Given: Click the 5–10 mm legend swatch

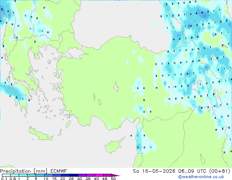Looking at the screenshot, I should (x=40, y=175).
